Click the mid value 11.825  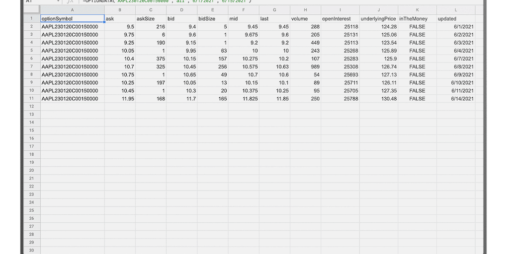pos(244,99)
